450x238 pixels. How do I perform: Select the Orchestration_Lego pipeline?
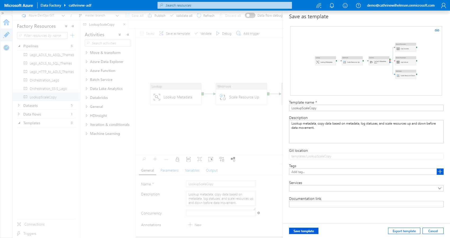(44, 80)
